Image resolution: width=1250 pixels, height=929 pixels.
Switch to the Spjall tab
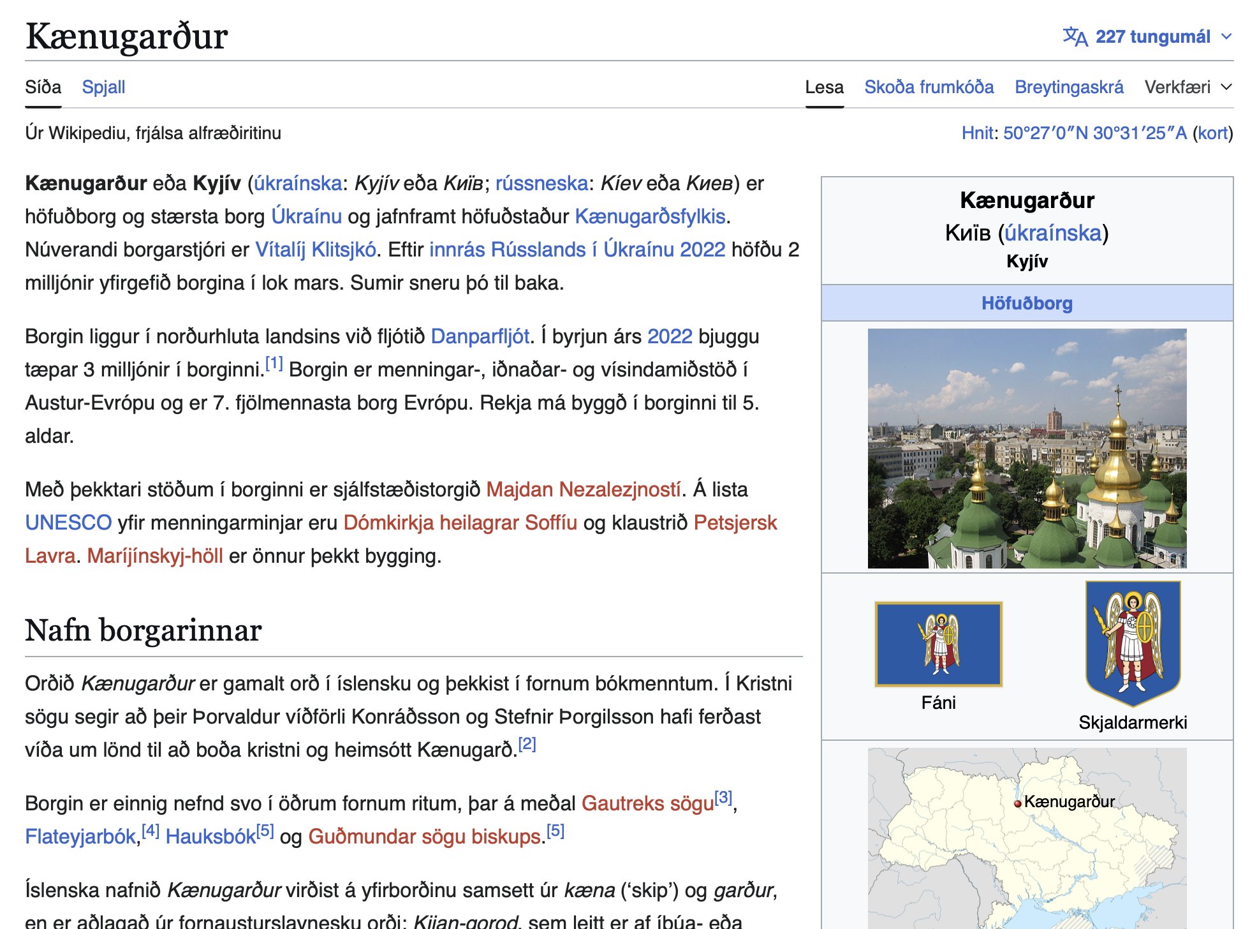(103, 87)
